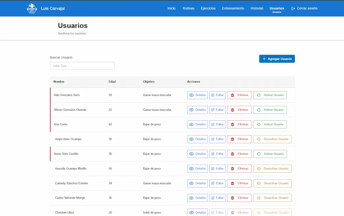Click pencil edit icon for Allison Gonzales Obando

[213, 110]
